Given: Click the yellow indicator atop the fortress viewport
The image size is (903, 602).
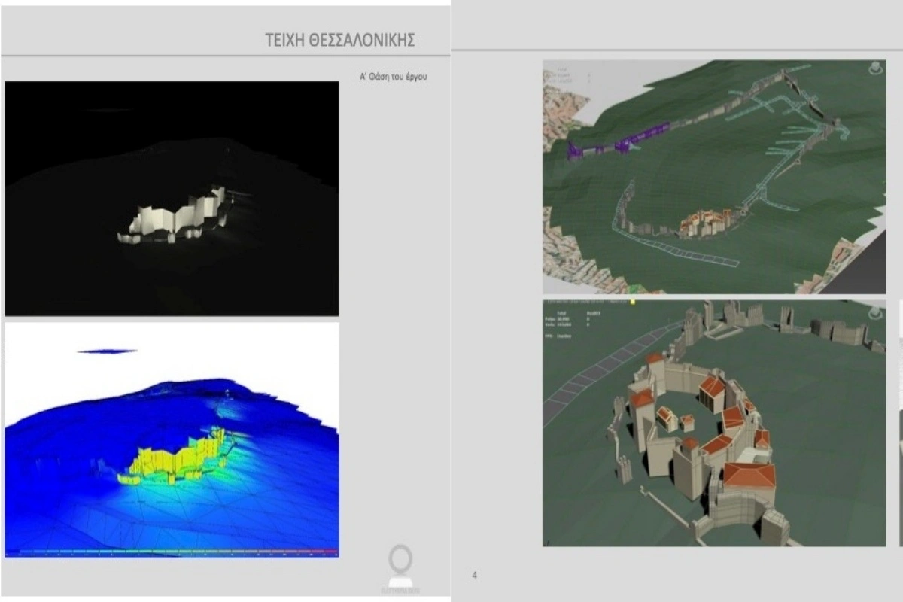Looking at the screenshot, I should click(633, 302).
